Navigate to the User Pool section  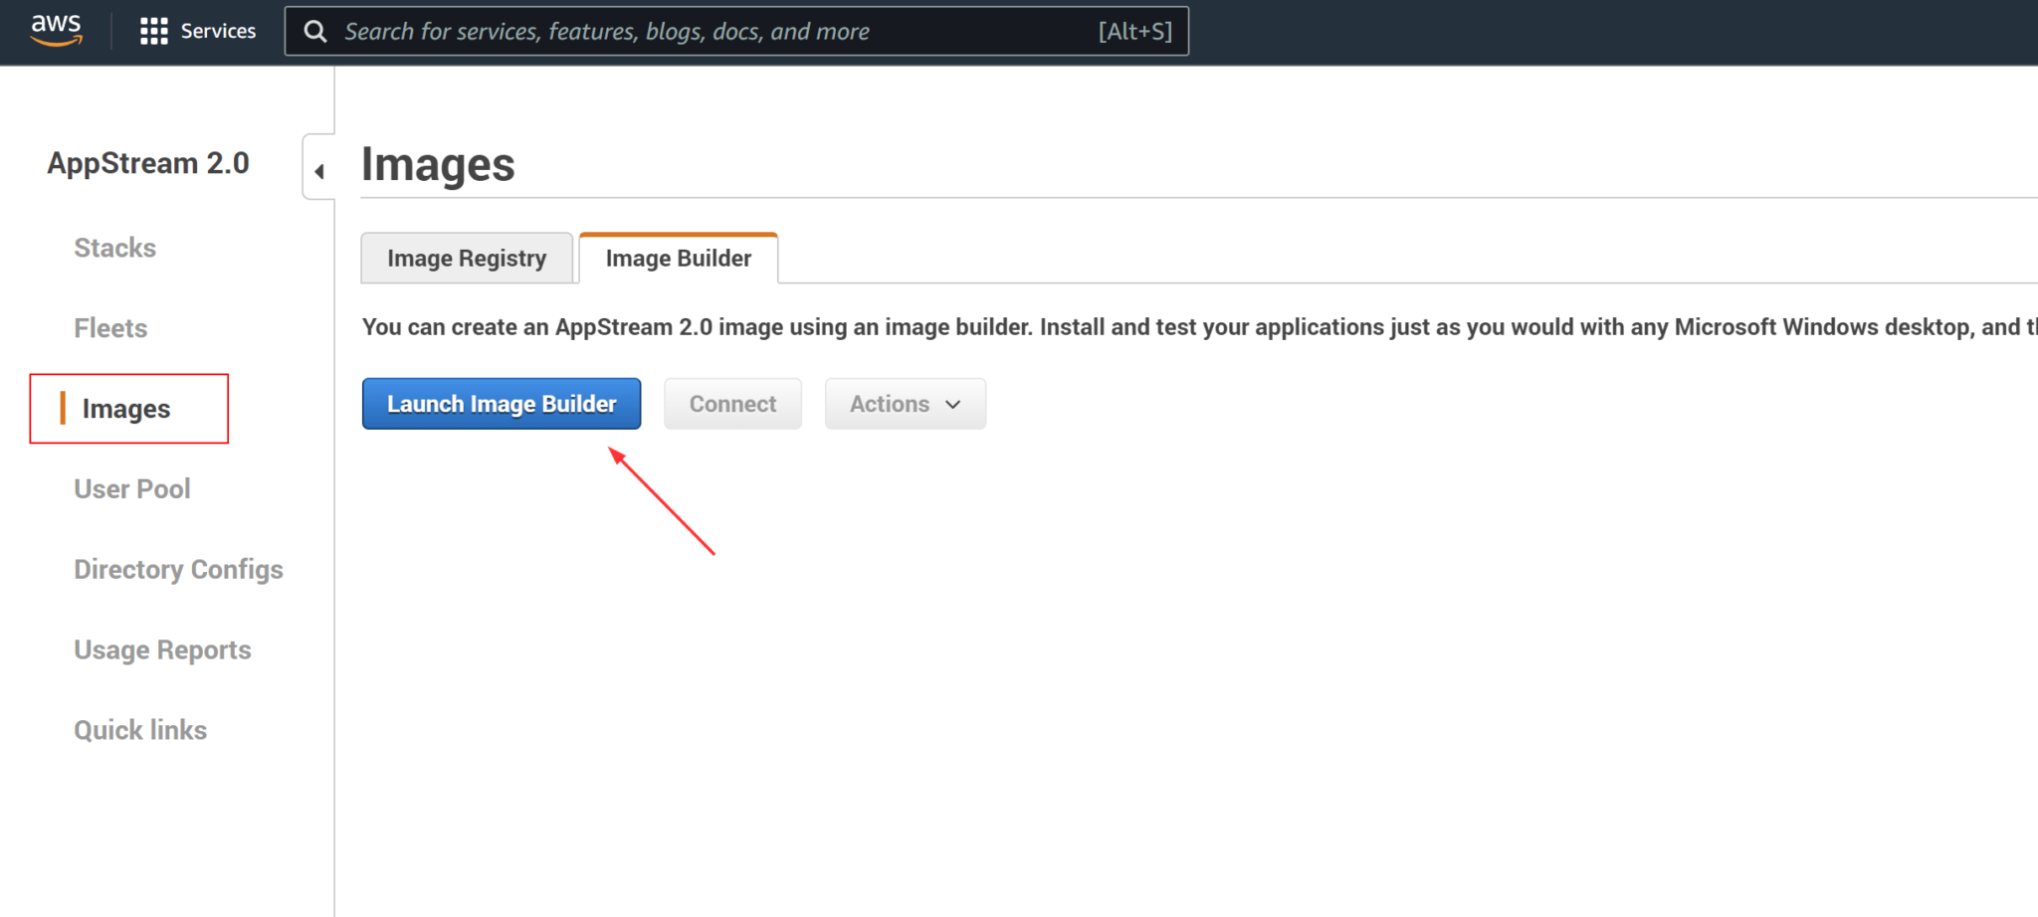132,488
